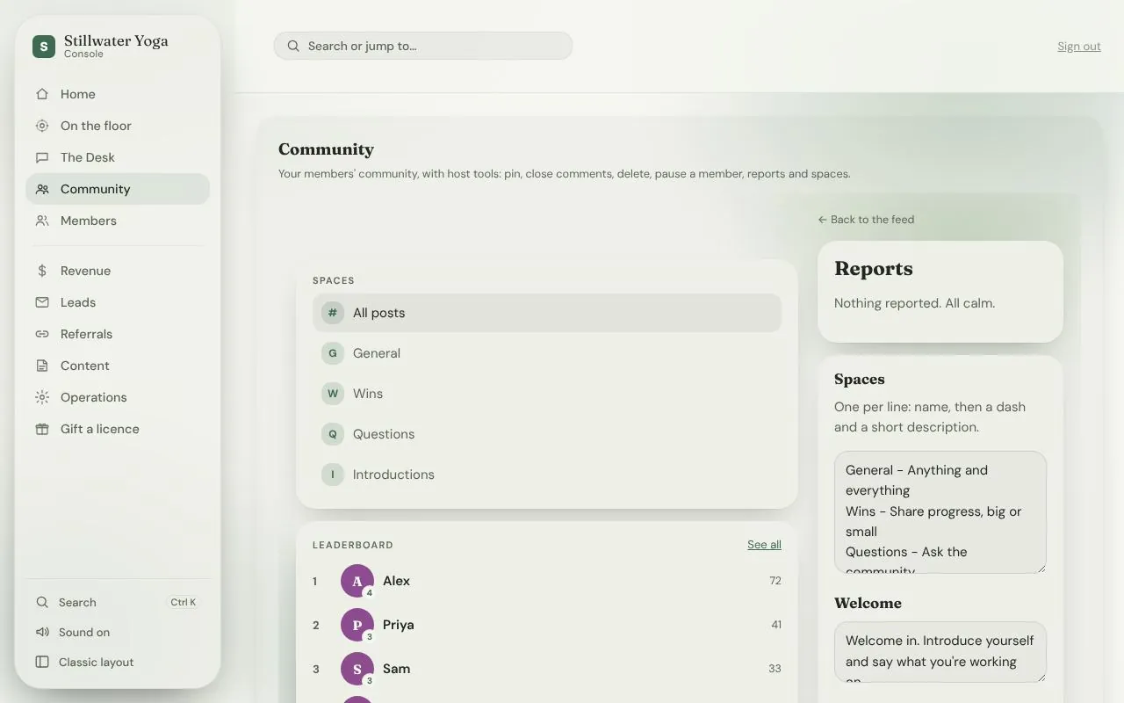This screenshot has width=1124, height=703.
Task: Click the Reports heading
Action: click(874, 269)
